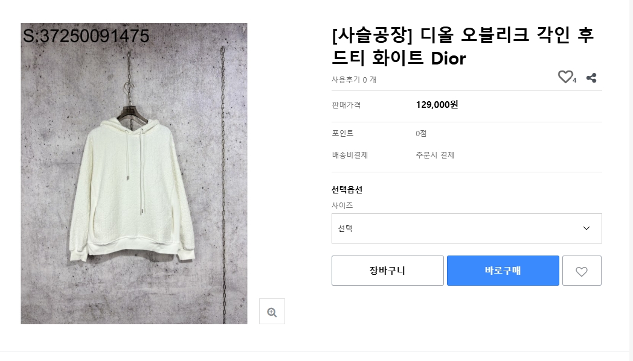This screenshot has width=633, height=361.
Task: Click the heart like icon beside the title
Action: tap(565, 77)
